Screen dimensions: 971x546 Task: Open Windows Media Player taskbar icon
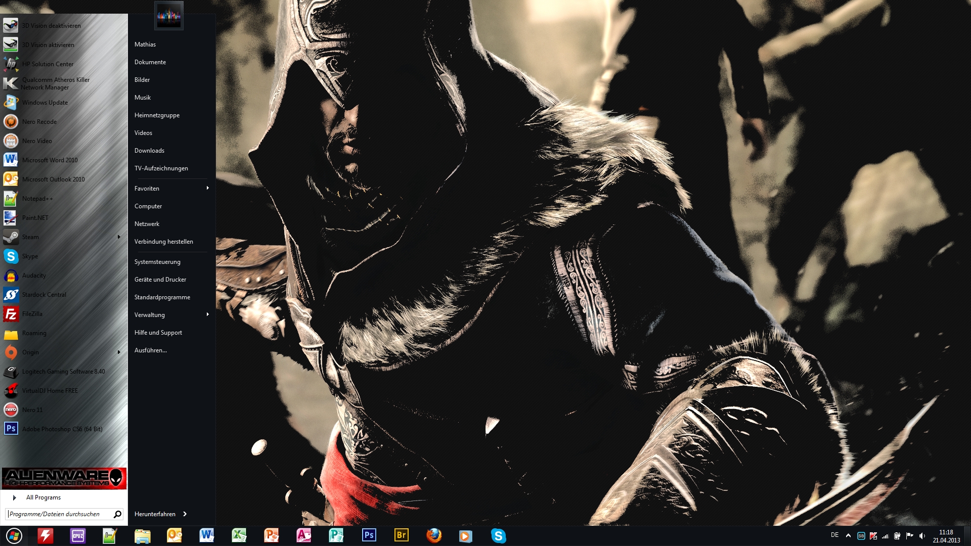pos(465,535)
